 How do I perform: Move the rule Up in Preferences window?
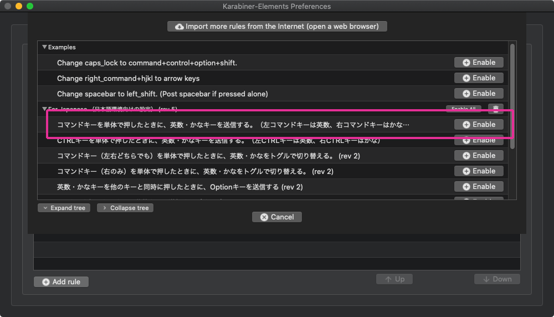pyautogui.click(x=394, y=279)
